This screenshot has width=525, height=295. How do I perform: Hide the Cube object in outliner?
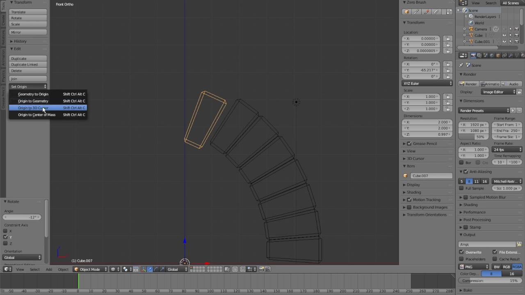tap(504, 35)
